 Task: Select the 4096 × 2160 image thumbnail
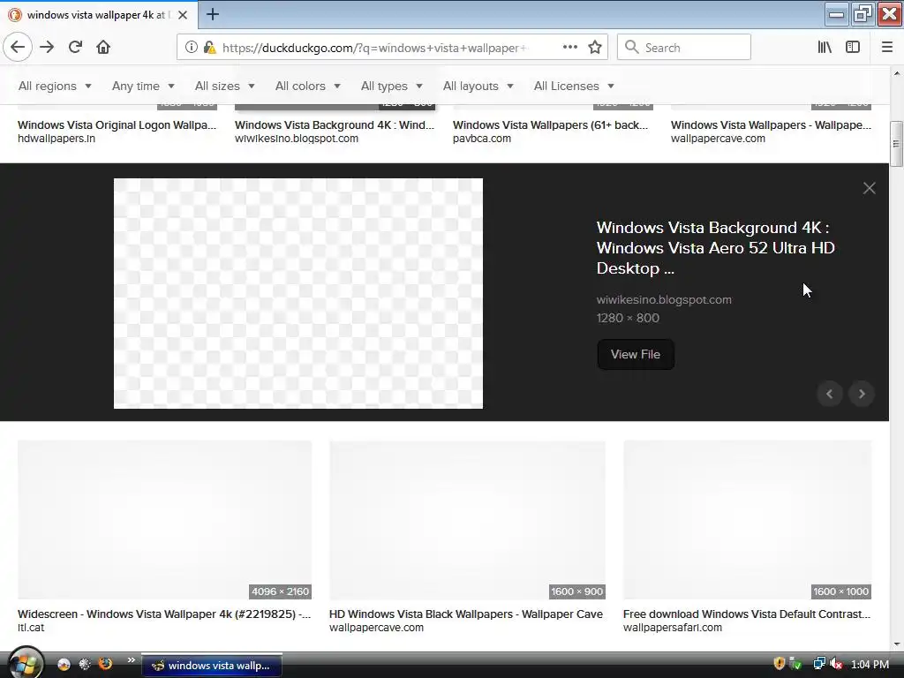pyautogui.click(x=164, y=520)
